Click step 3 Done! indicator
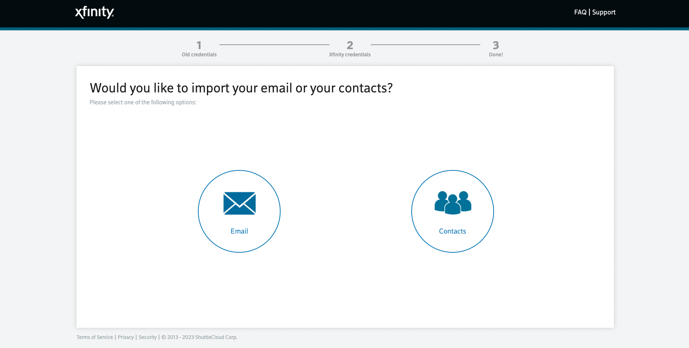Screen dimensions: 689x348 tap(496, 49)
